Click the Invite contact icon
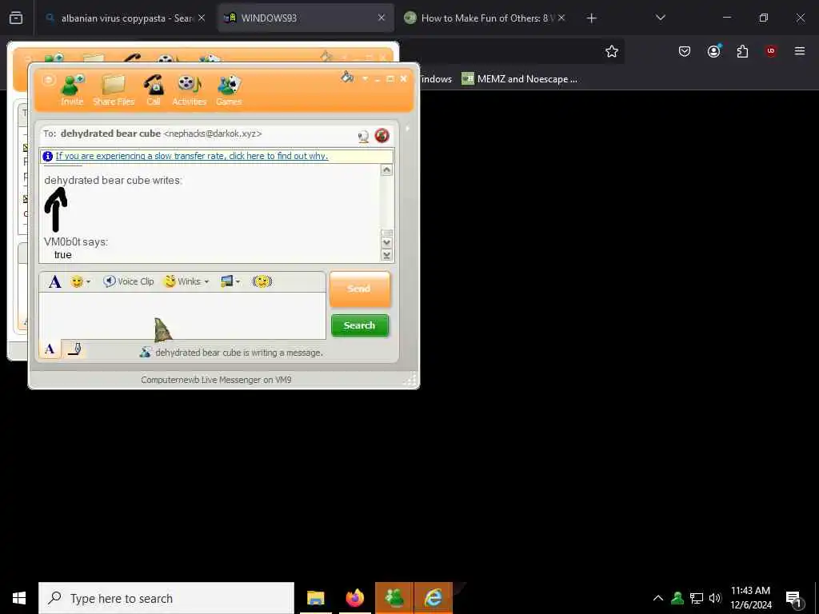The height and width of the screenshot is (614, 819). [72, 90]
